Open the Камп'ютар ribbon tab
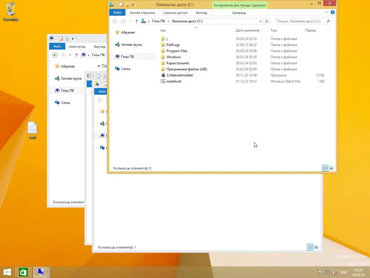 (77, 47)
